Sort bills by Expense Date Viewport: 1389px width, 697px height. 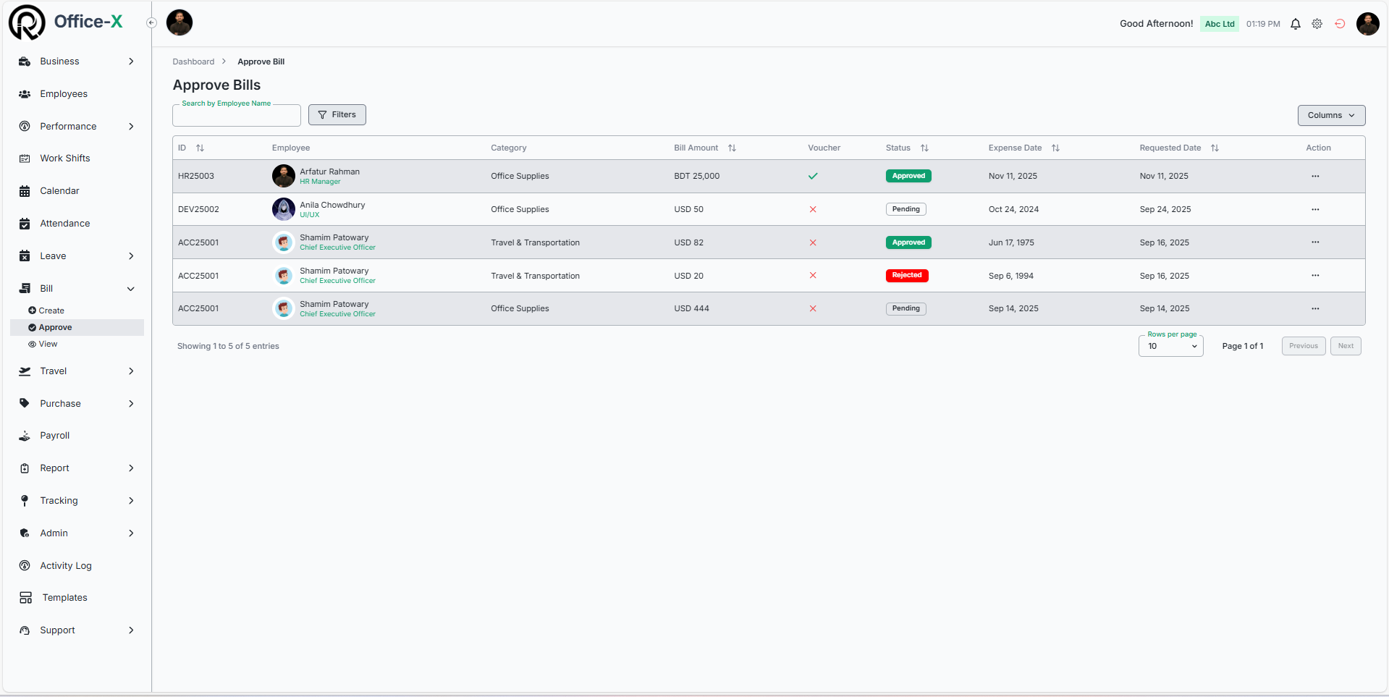(1055, 148)
